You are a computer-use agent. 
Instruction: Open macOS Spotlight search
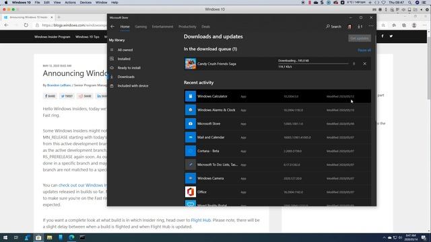click(x=409, y=3)
